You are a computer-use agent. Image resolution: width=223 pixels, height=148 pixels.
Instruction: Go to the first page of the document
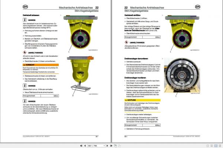81,146
